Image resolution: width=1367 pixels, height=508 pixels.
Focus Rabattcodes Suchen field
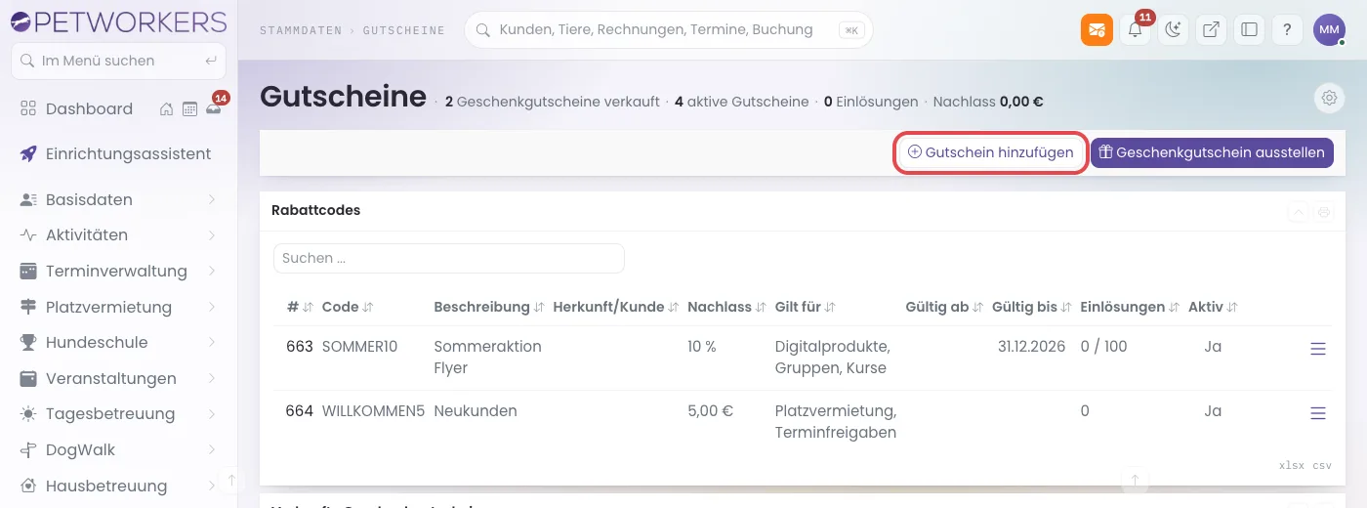tap(449, 258)
